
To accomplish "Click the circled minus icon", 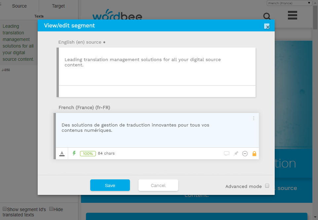I will click(x=245, y=154).
